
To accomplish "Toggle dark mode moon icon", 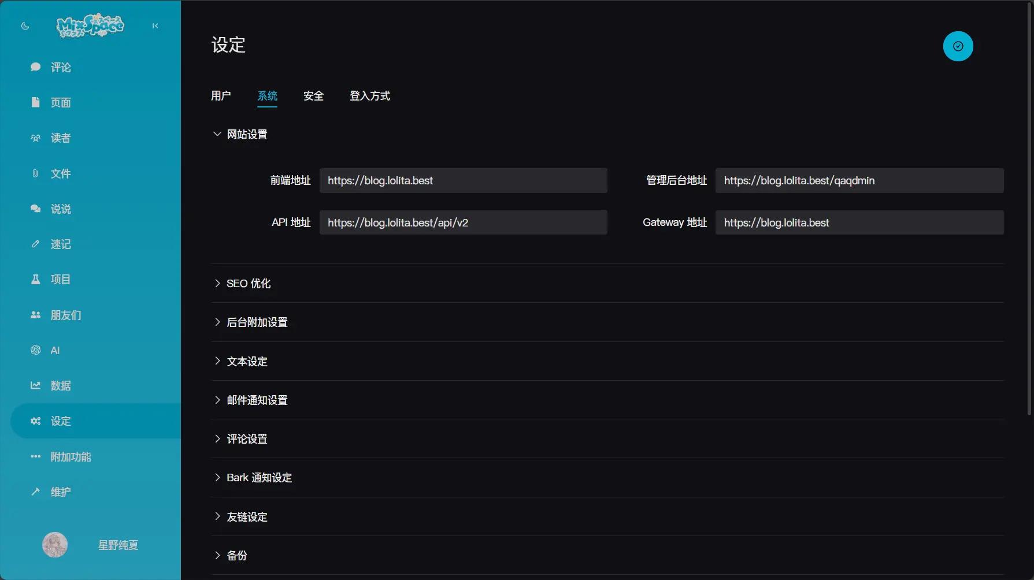I will point(25,26).
